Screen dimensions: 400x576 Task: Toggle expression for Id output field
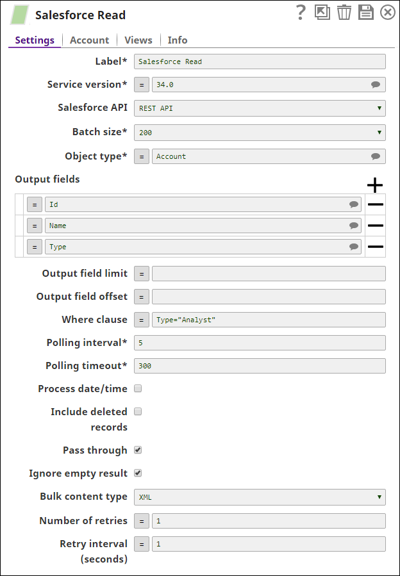(35, 204)
